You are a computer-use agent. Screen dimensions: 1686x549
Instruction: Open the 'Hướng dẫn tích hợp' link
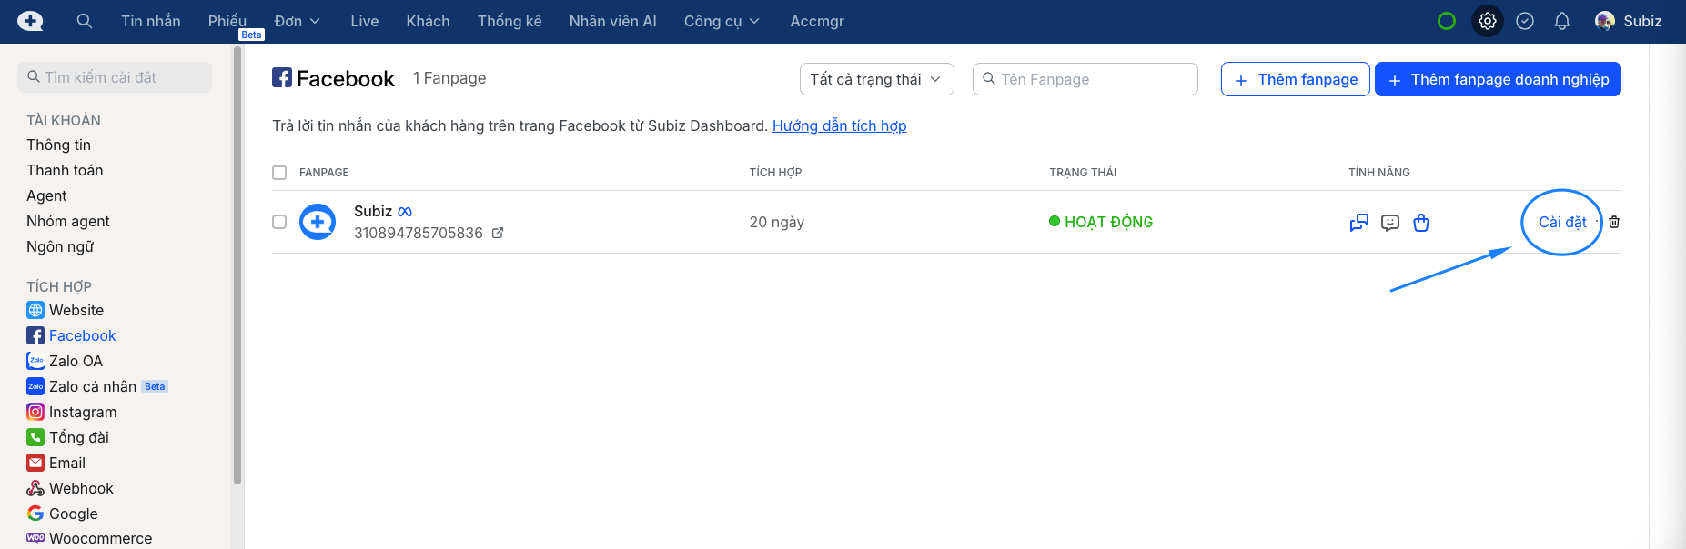[839, 125]
